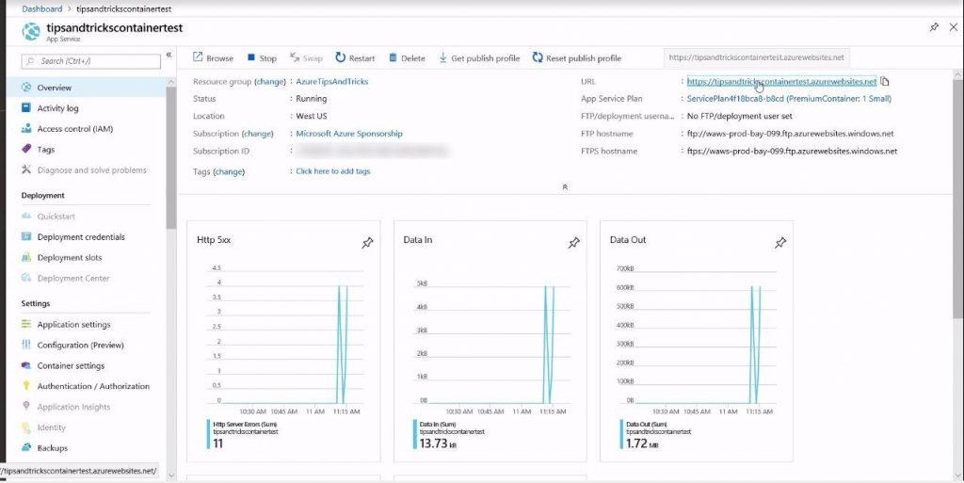The height and width of the screenshot is (483, 964).
Task: Click the Container settings icon
Action: [x=25, y=365]
